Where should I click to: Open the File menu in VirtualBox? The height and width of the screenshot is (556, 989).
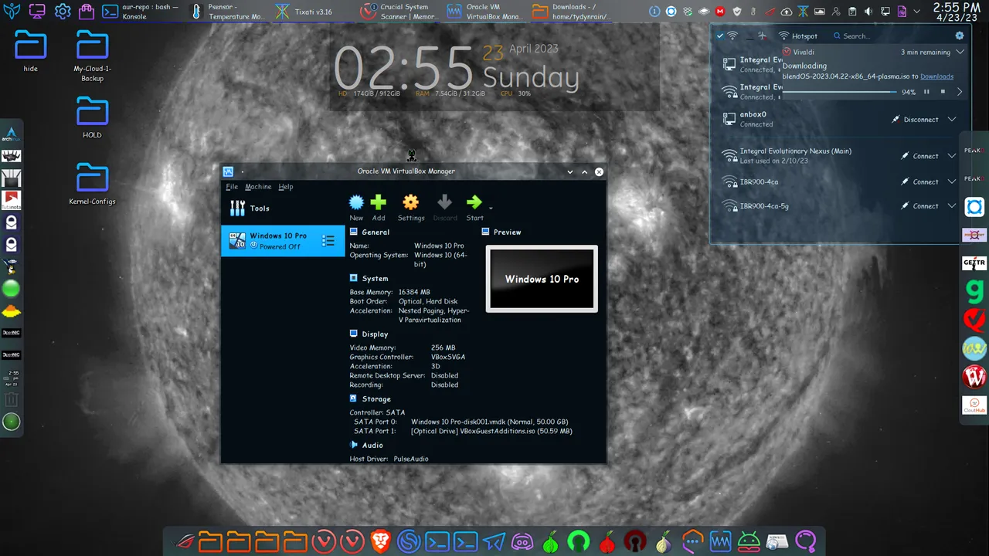click(232, 187)
